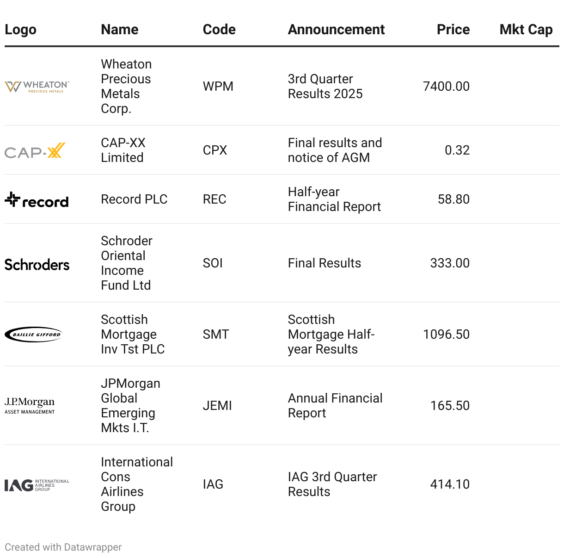The height and width of the screenshot is (558, 564).
Task: Open the 3rd Quarter Results 2025 announcement
Action: point(325,87)
